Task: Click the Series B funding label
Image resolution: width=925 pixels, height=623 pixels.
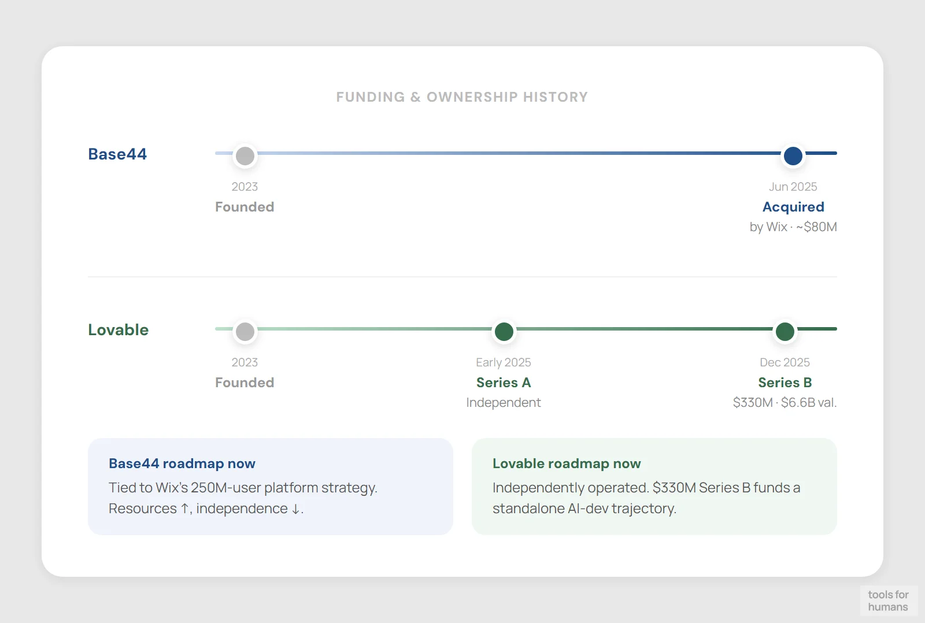Action: [785, 382]
